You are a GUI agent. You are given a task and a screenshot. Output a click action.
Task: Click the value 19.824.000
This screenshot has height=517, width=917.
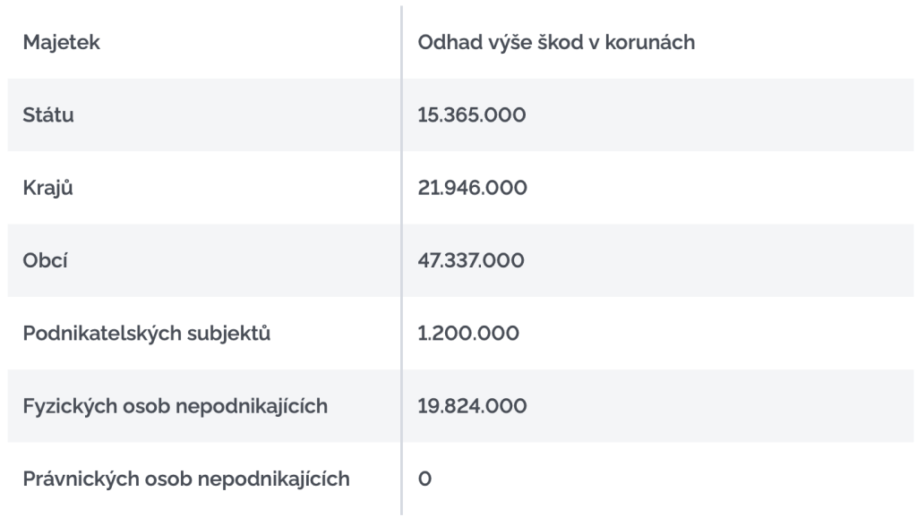pos(472,407)
